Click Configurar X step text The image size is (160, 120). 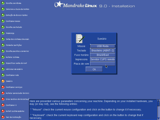point(11,105)
